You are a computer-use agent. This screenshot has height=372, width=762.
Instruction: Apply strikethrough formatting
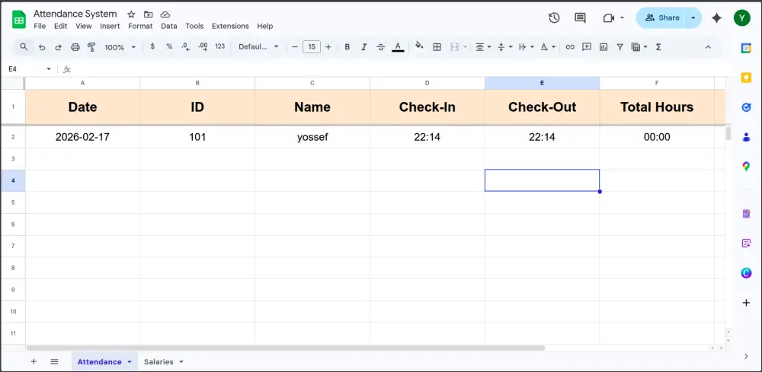381,47
